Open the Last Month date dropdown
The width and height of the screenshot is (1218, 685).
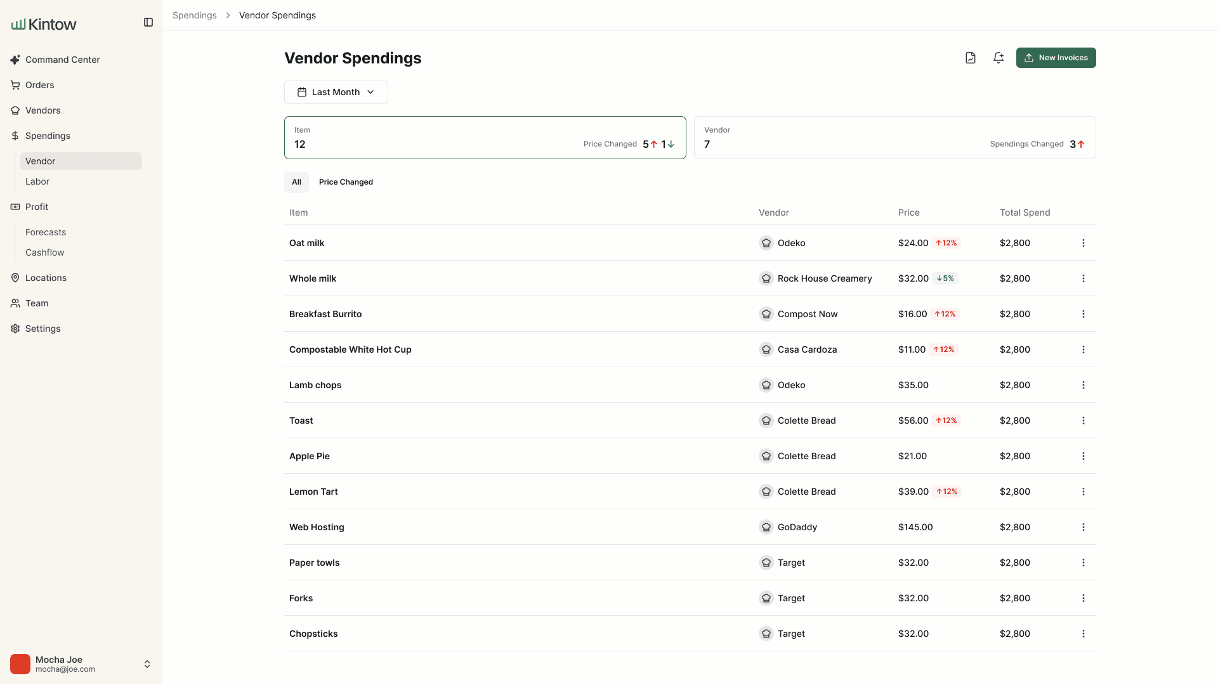[336, 92]
